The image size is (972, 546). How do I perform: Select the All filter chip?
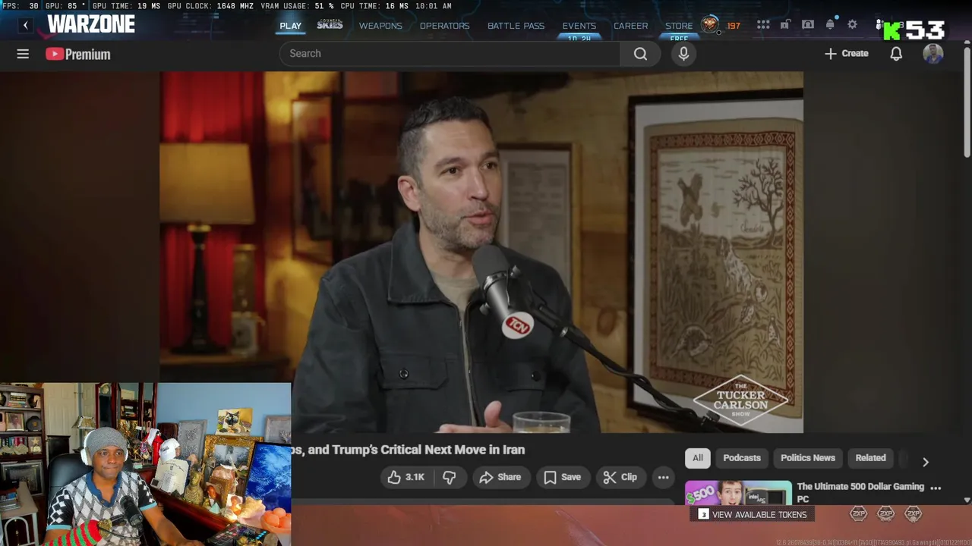697,458
